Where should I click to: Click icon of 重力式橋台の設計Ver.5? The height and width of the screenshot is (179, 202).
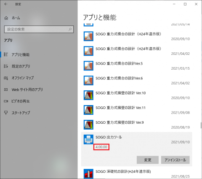tap(88, 66)
